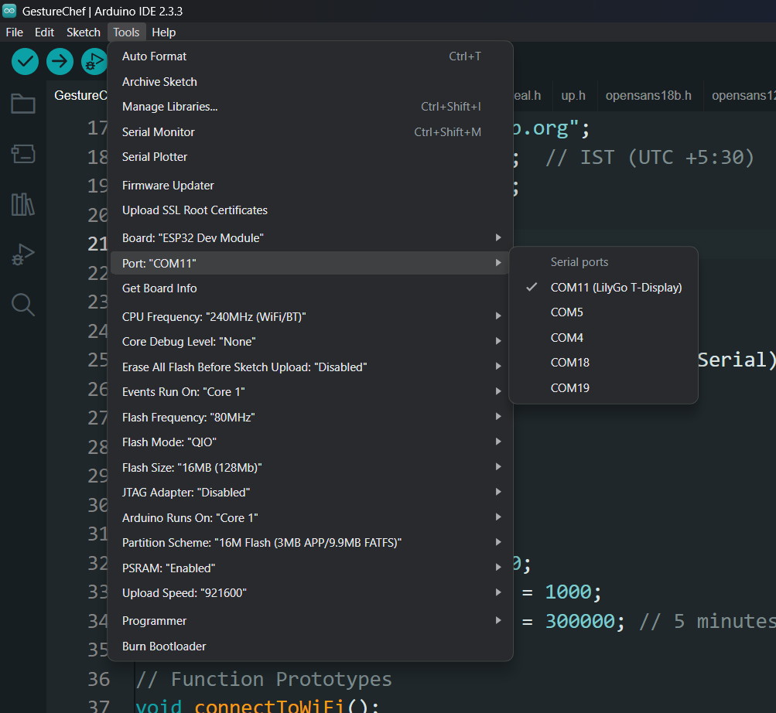The image size is (776, 713).
Task: Select COM11 (LilyGo T-Display) port
Action: point(615,288)
